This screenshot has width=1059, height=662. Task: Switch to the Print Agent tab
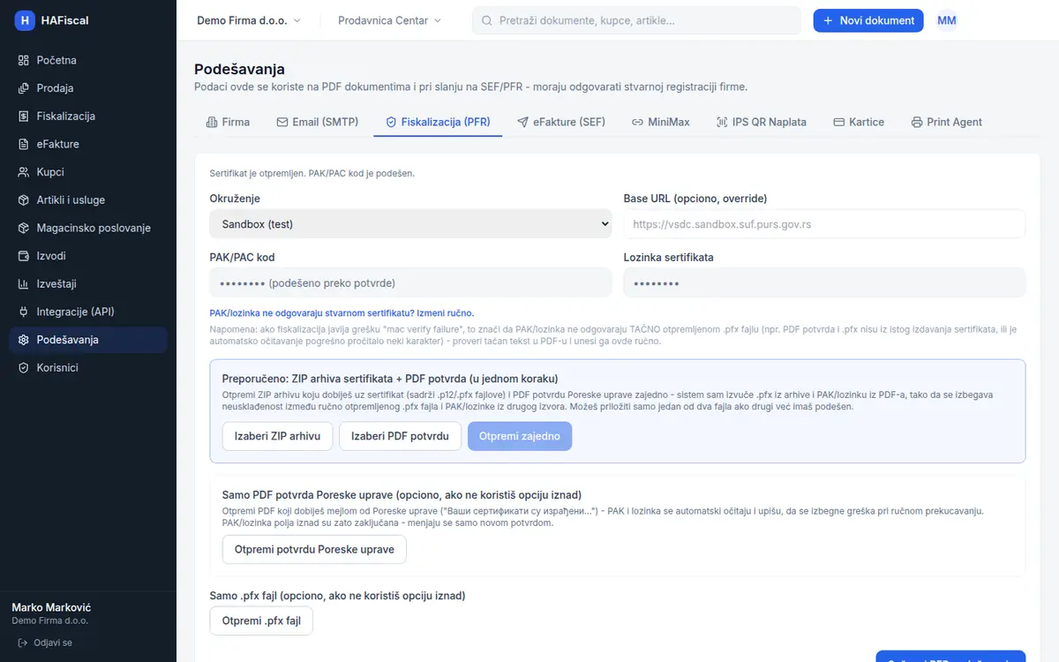click(947, 122)
